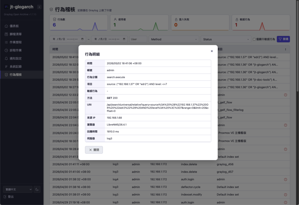This screenshot has height=205, width=299.
Task: Focus the User filter field
Action: pyautogui.click(x=138, y=39)
